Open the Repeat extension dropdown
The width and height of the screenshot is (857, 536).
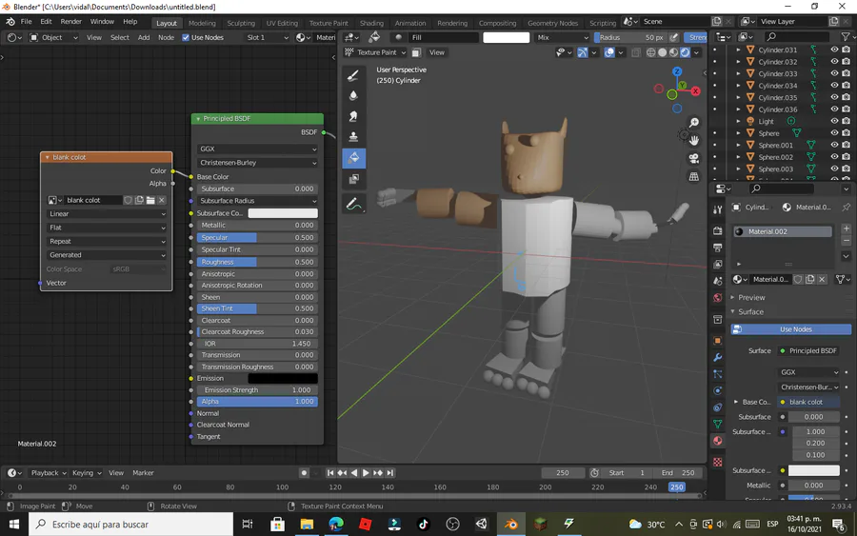pos(107,241)
